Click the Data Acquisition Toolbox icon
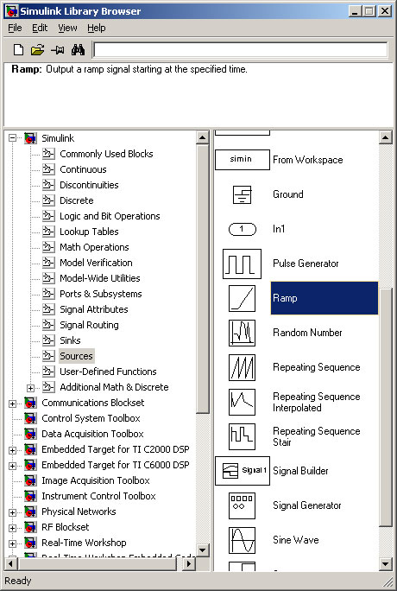The height and width of the screenshot is (591, 397). [x=30, y=434]
